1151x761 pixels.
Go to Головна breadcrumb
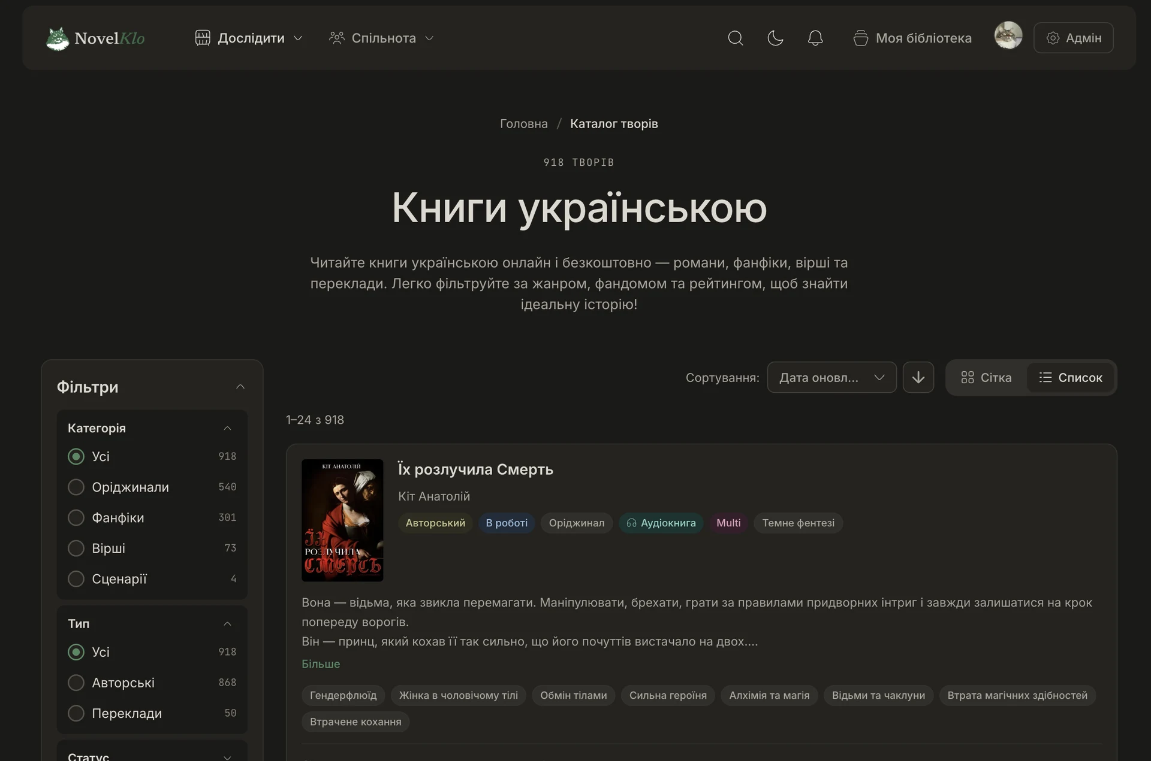(x=524, y=123)
